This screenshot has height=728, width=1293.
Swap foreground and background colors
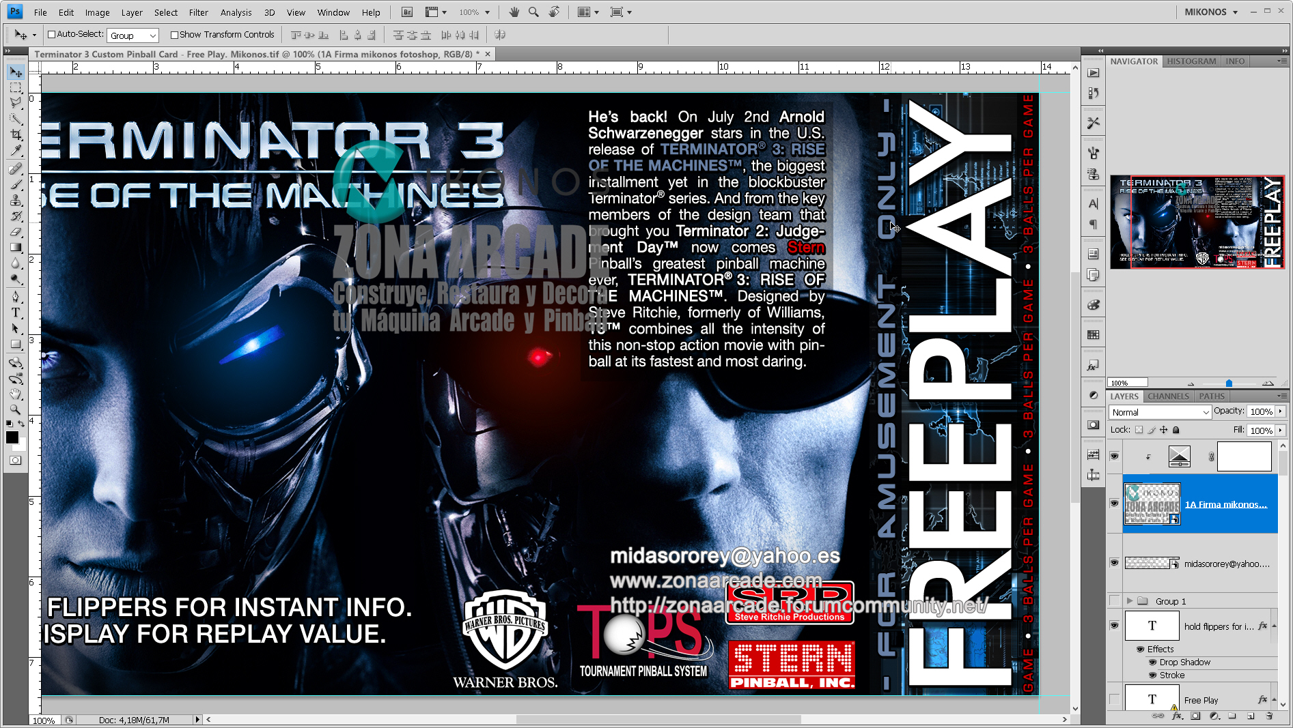pyautogui.click(x=21, y=424)
